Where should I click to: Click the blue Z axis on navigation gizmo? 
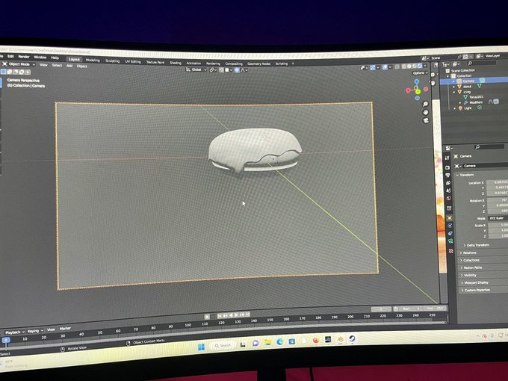(417, 81)
